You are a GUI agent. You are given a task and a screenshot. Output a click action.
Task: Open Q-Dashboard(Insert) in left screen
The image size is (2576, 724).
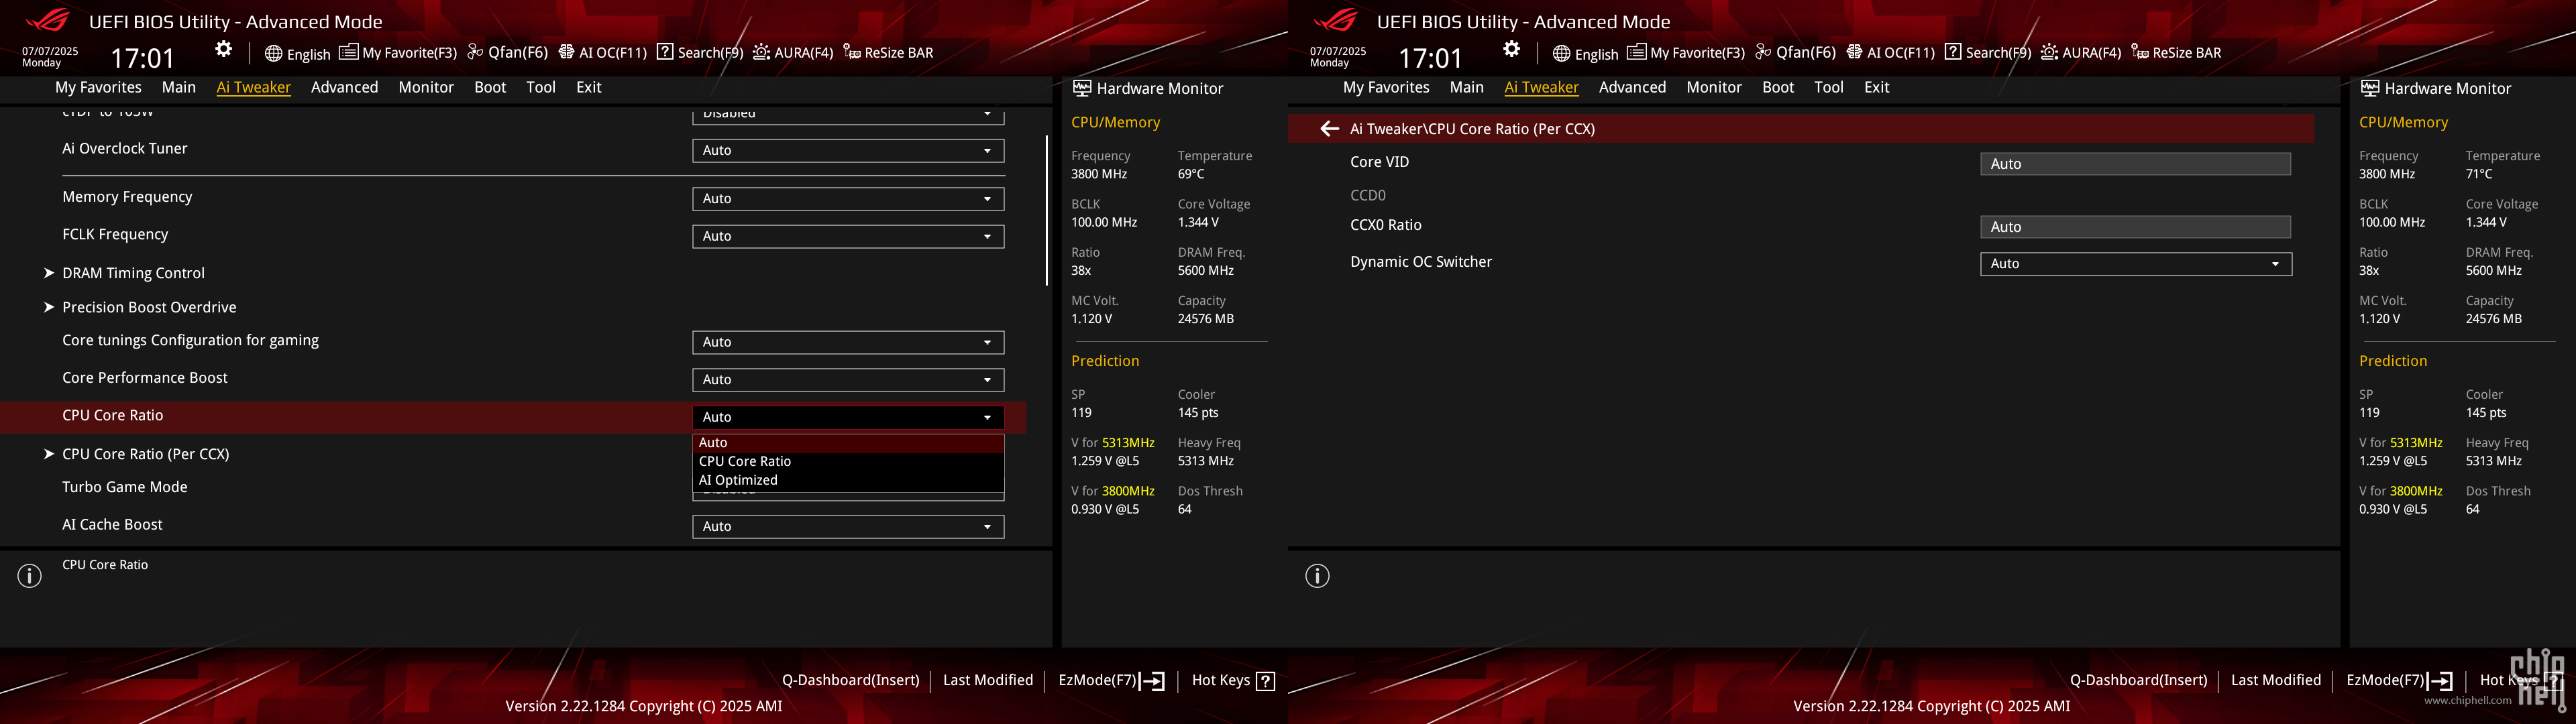point(850,680)
